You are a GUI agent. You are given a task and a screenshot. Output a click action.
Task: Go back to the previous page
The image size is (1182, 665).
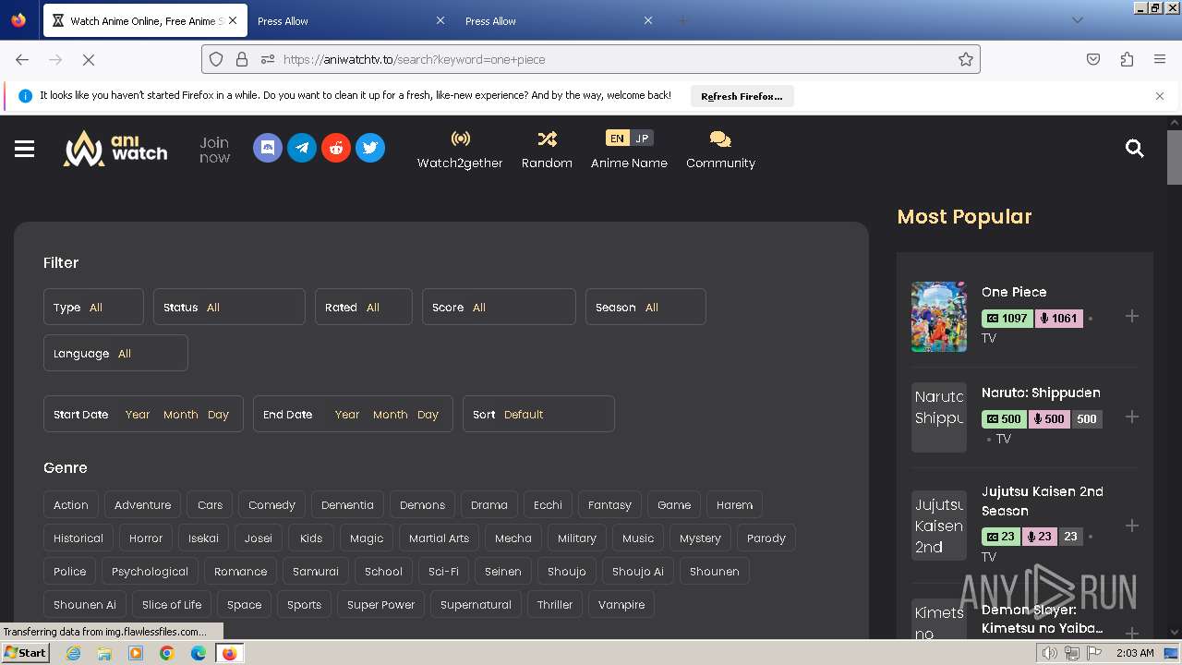tap(22, 59)
